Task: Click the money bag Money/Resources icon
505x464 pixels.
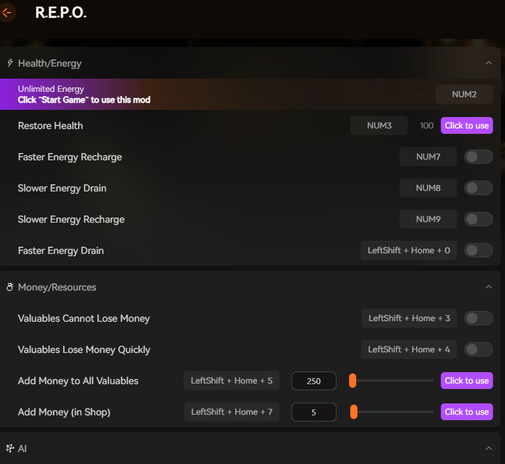Action: click(x=10, y=287)
